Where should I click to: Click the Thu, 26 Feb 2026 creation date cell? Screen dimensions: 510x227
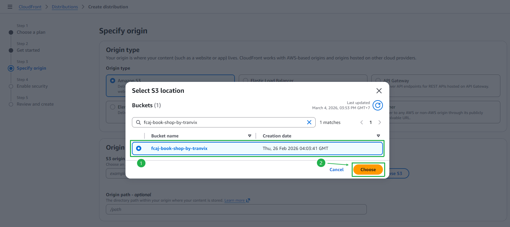tap(295, 148)
